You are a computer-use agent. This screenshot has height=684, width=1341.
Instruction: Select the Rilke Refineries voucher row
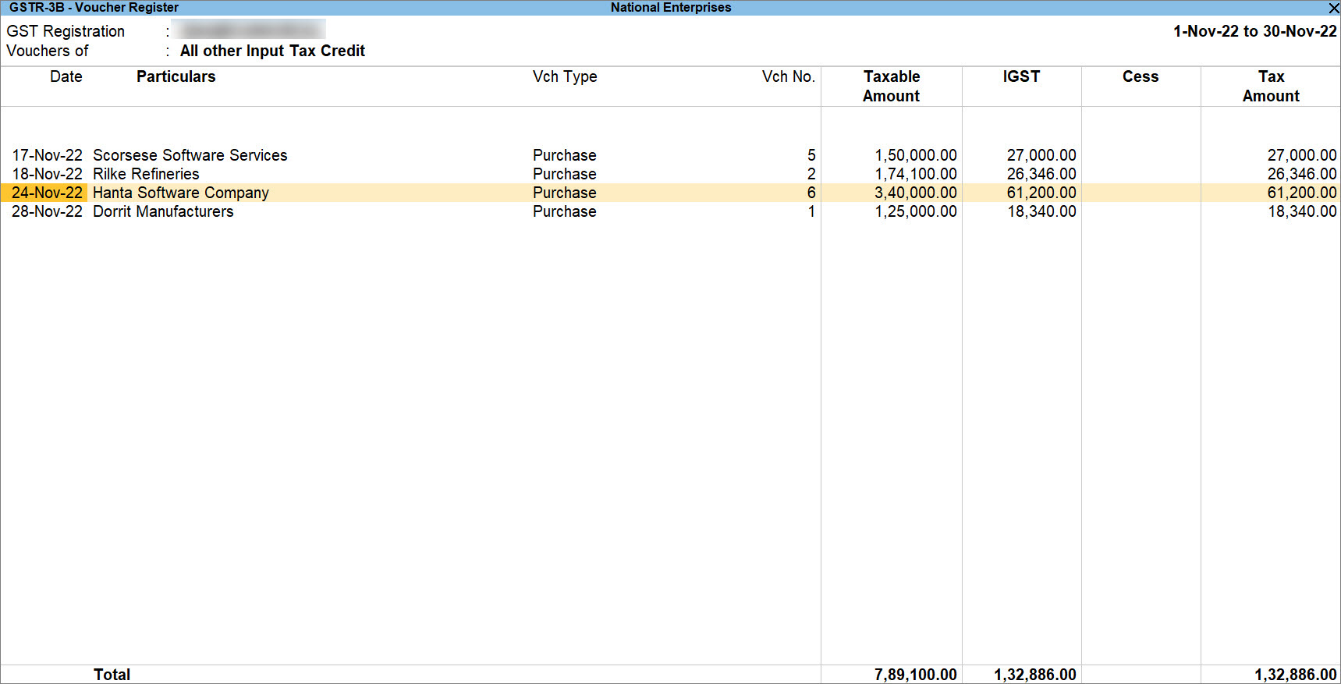670,174
